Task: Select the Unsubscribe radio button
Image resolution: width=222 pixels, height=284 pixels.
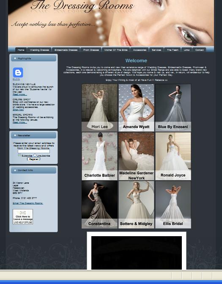Action: (35, 155)
